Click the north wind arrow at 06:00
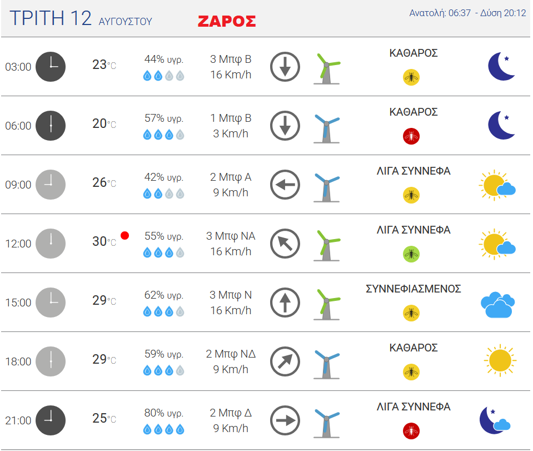Viewport: 533px width, 451px height. (x=285, y=126)
